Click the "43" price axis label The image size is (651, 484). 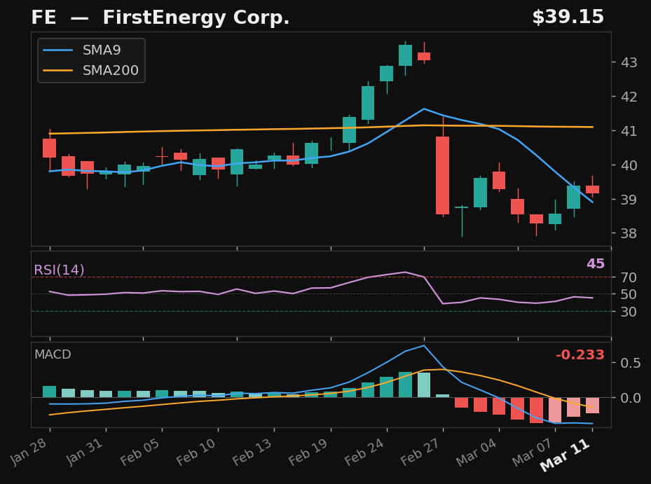coord(629,62)
